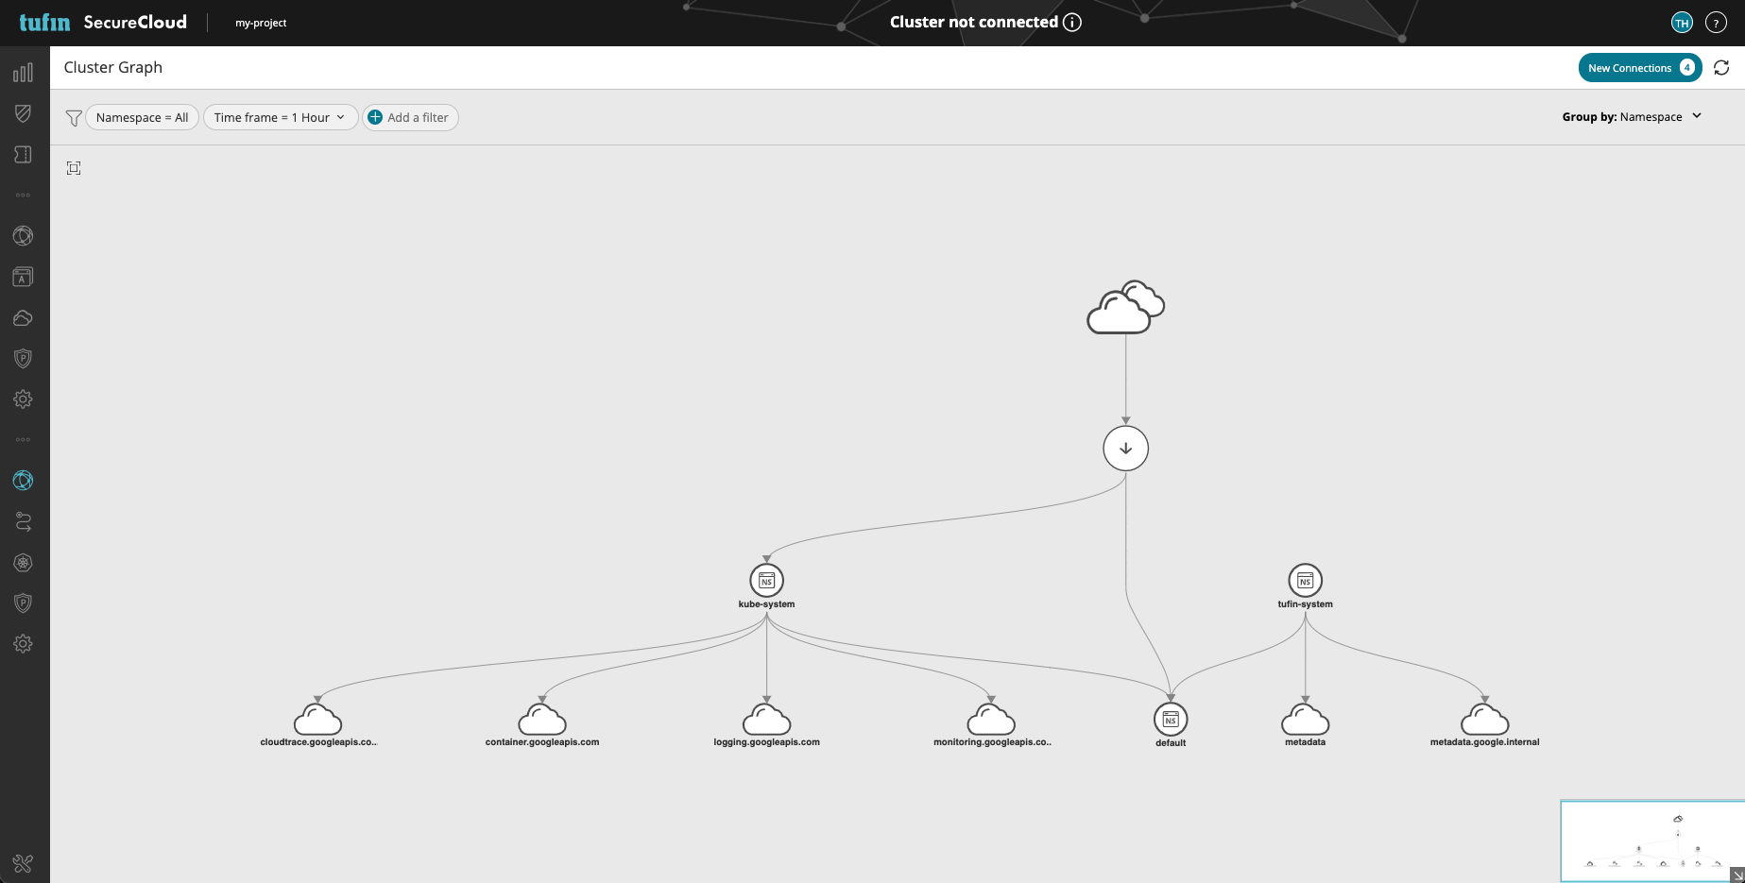Open the Namespace = All filter
Screen dimensions: 1745x883
pyautogui.click(x=142, y=117)
